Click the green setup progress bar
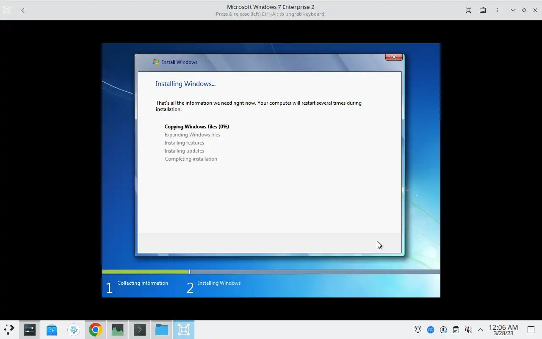 (145, 272)
